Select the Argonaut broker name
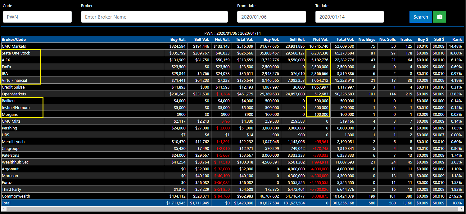 (x=10, y=169)
